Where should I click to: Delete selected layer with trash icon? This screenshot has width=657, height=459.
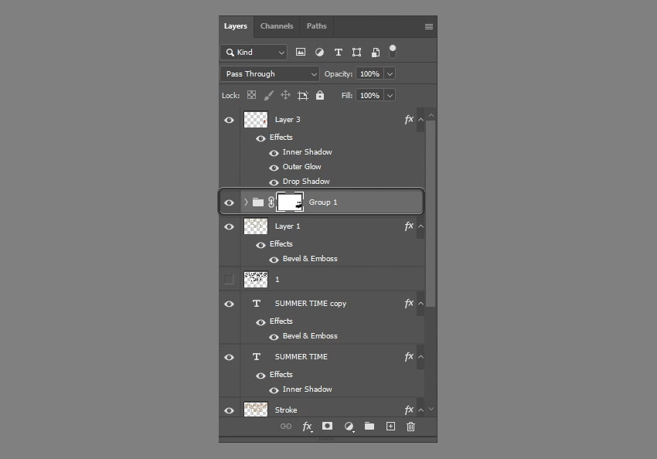pyautogui.click(x=410, y=426)
